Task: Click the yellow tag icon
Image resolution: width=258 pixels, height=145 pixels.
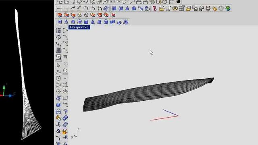Action: tap(214, 8)
